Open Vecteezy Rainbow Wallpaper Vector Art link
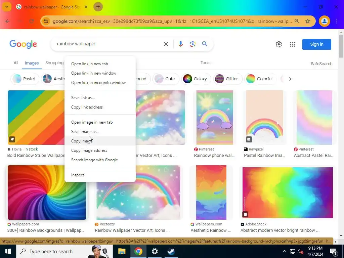Screen dimensions: 344x258 pyautogui.click(x=132, y=230)
